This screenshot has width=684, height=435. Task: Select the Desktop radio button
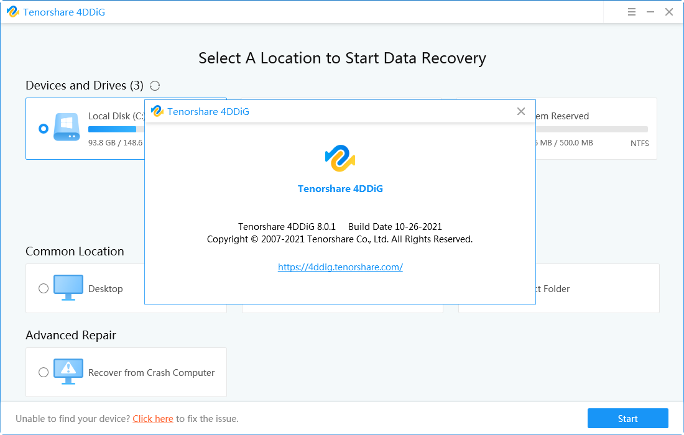[x=43, y=288]
